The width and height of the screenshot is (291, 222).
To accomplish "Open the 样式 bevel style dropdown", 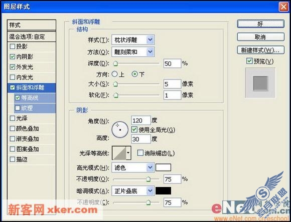I will [x=133, y=40].
